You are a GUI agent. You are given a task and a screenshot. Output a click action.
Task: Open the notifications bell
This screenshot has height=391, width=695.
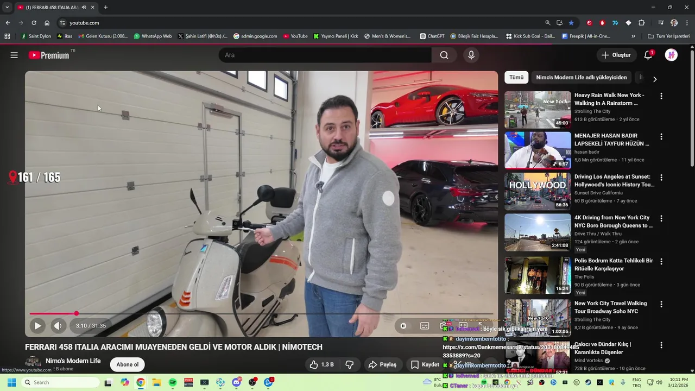[648, 55]
